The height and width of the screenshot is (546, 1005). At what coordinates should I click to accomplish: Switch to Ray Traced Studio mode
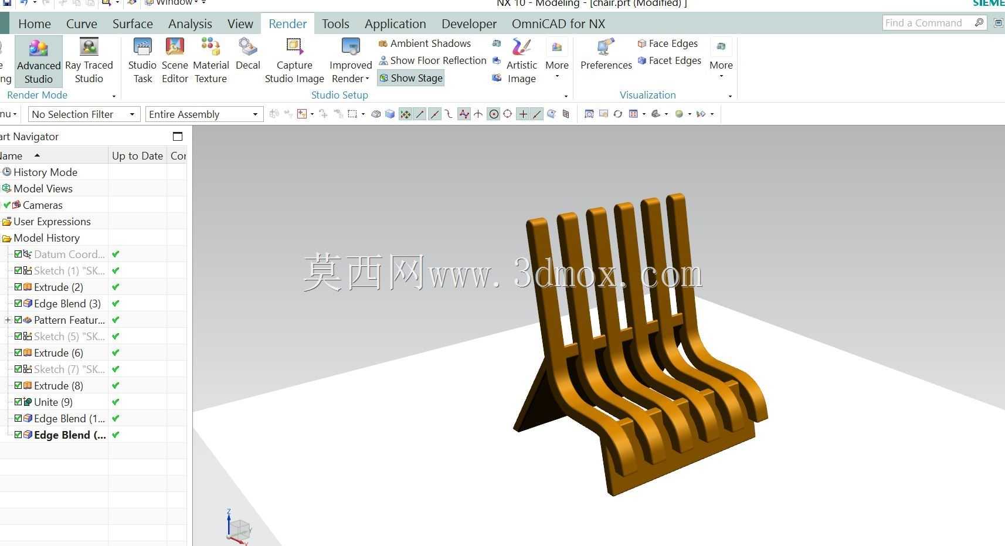tap(89, 61)
